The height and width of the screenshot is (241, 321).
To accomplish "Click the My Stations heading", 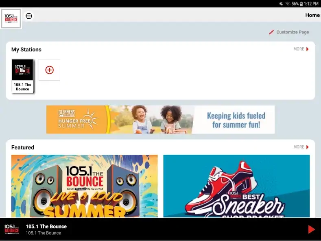I will pos(26,50).
